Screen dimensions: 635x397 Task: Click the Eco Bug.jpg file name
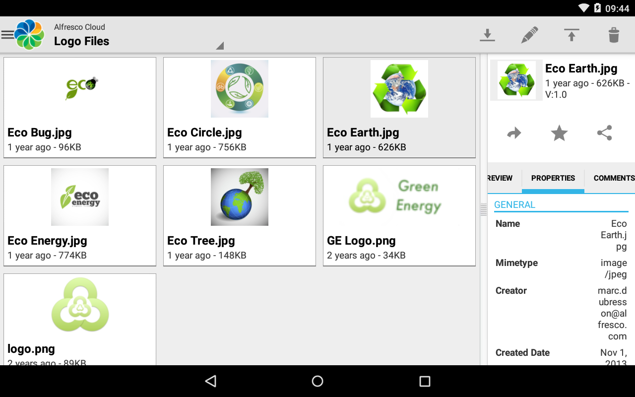tap(40, 132)
